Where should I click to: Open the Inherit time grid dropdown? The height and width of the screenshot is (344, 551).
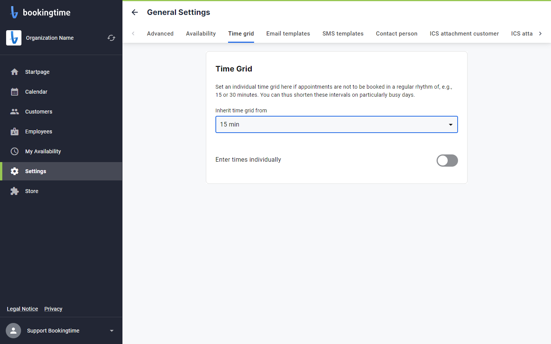(337, 125)
